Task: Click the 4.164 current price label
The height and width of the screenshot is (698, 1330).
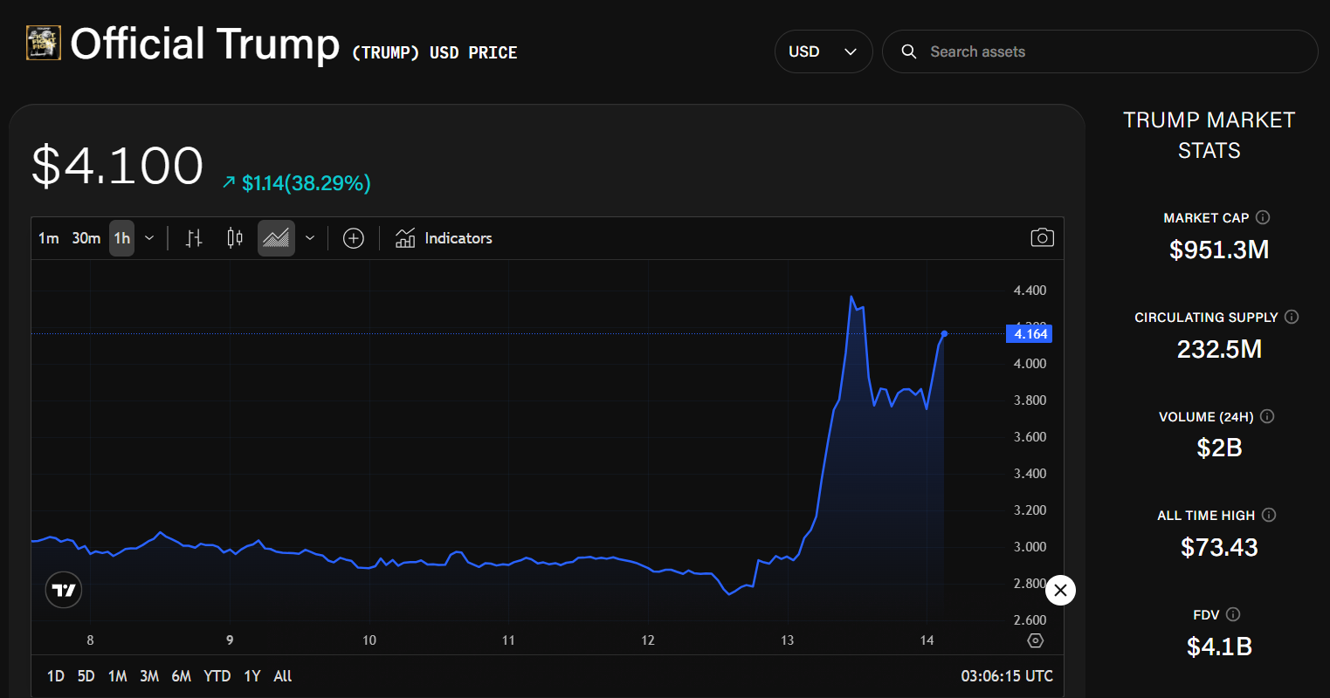Action: click(1030, 334)
